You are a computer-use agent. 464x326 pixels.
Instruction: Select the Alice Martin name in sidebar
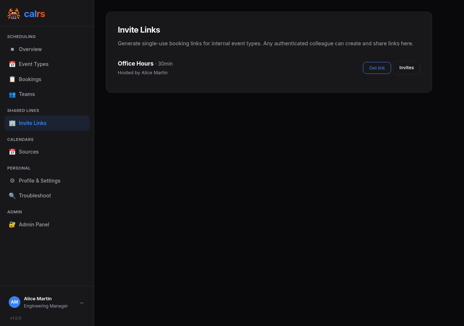coord(38,298)
